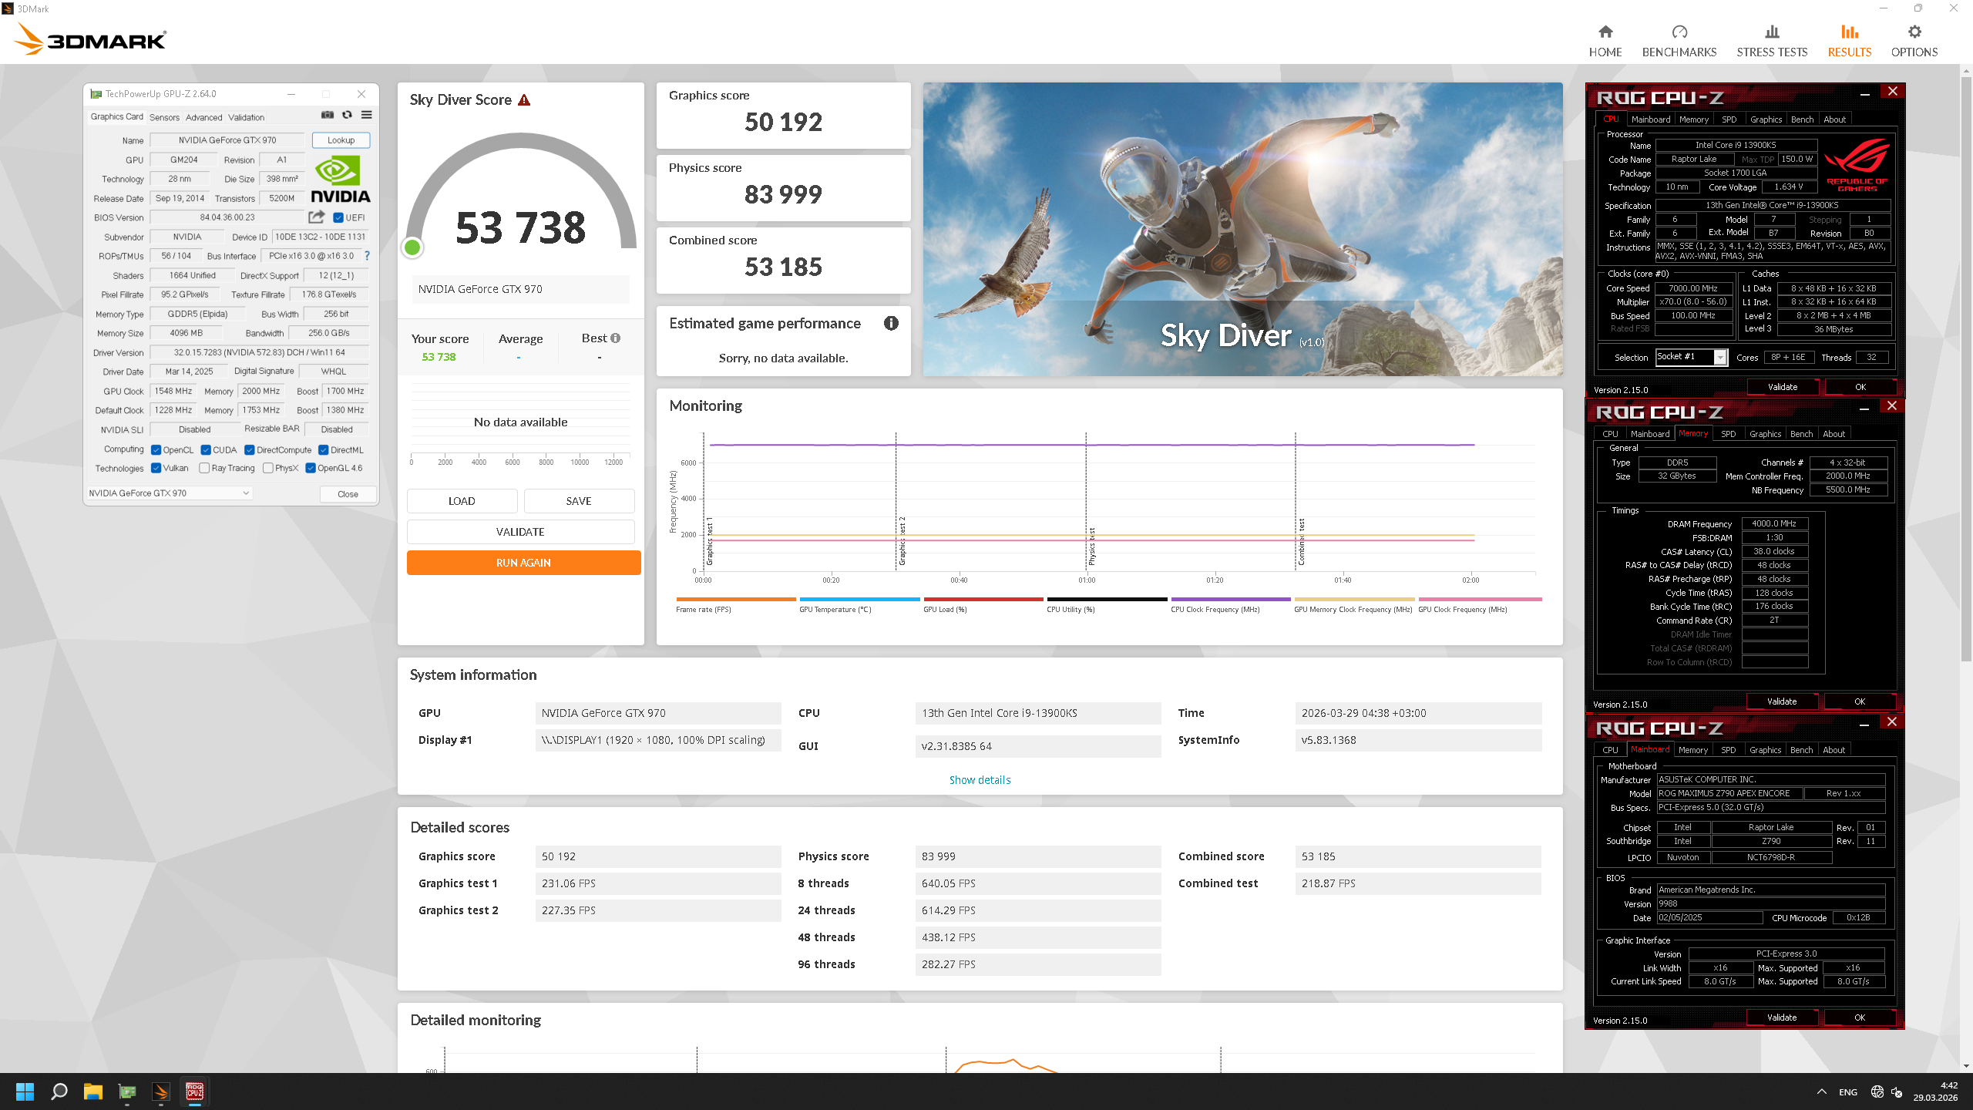Toggle the UEFI checkbox in GPU-Z
This screenshot has width=1973, height=1110.
point(338,217)
